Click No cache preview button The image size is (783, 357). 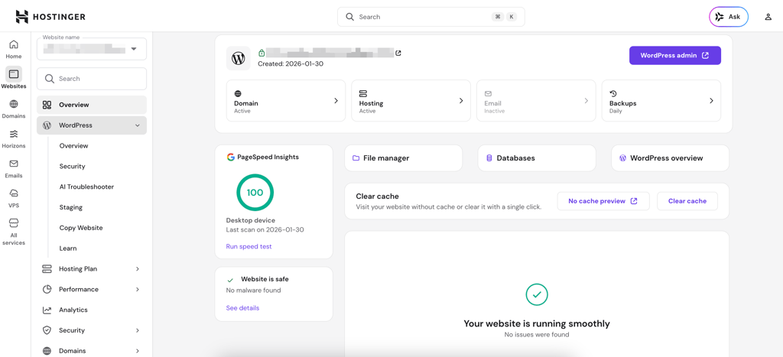[603, 201]
